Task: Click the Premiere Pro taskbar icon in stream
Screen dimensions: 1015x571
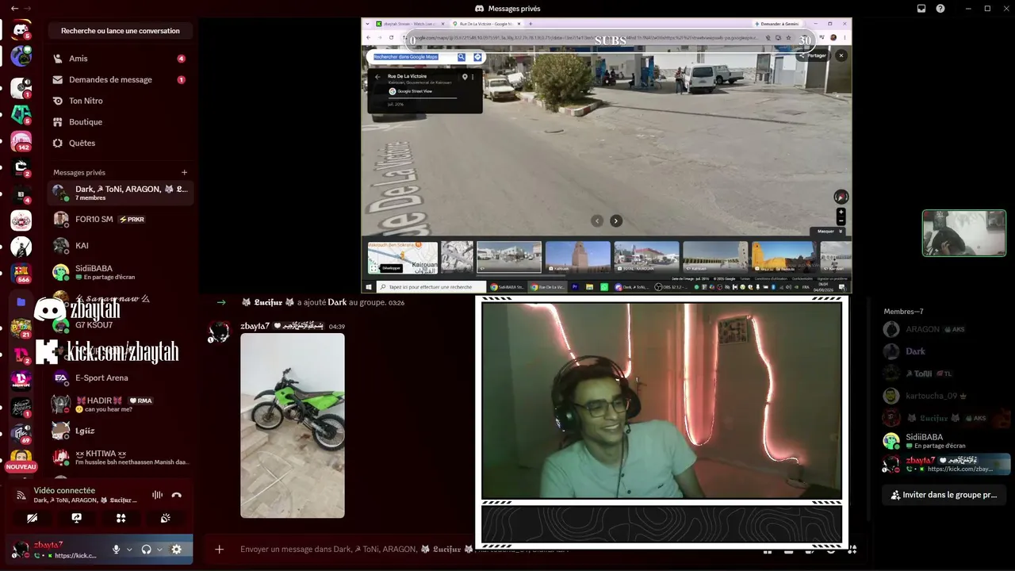Action: tap(576, 287)
